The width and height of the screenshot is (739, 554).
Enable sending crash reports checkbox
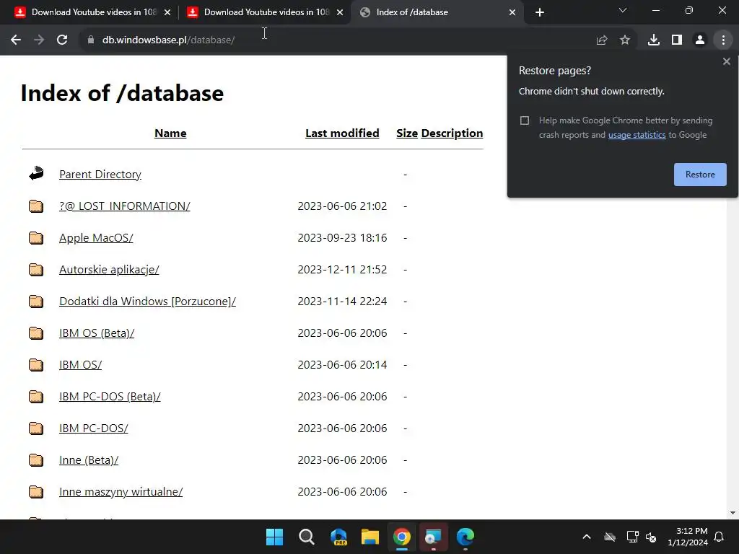525,120
